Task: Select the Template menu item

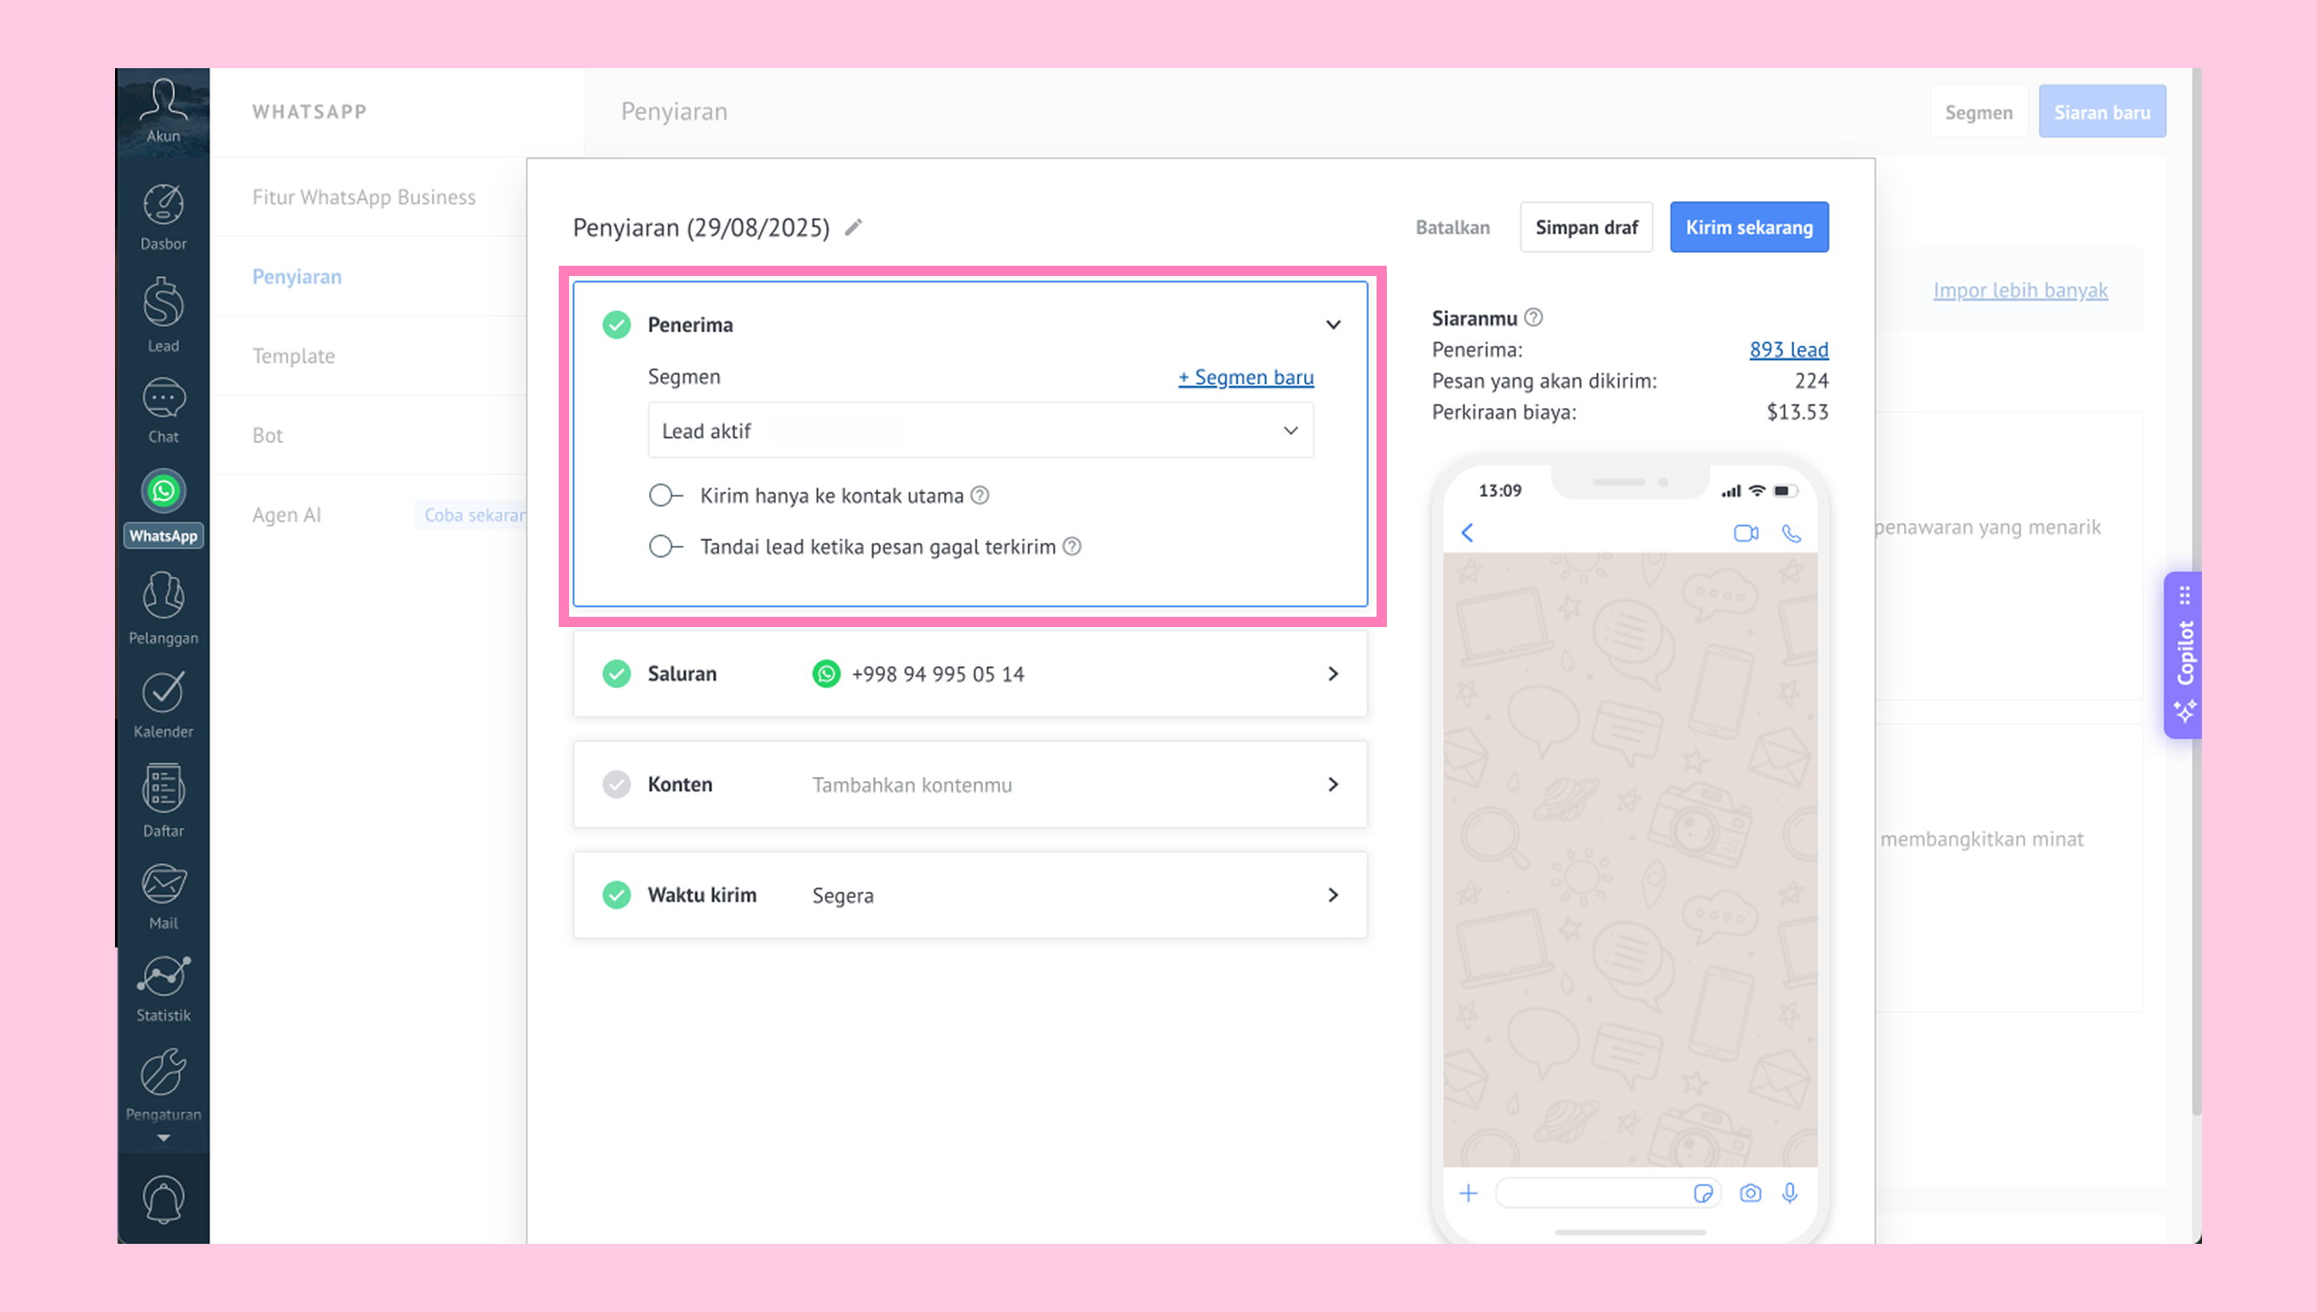Action: point(294,356)
